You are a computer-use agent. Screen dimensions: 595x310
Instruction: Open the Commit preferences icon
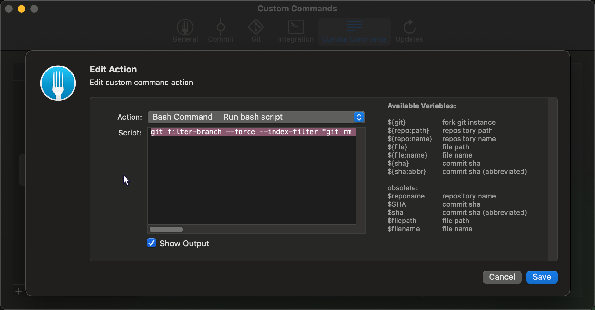[x=221, y=28]
